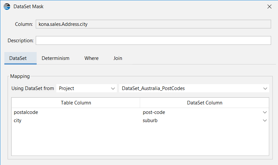This screenshot has height=165, width=278.
Task: Expand the post-code DataSet Column dropdown
Action: [x=265, y=112]
